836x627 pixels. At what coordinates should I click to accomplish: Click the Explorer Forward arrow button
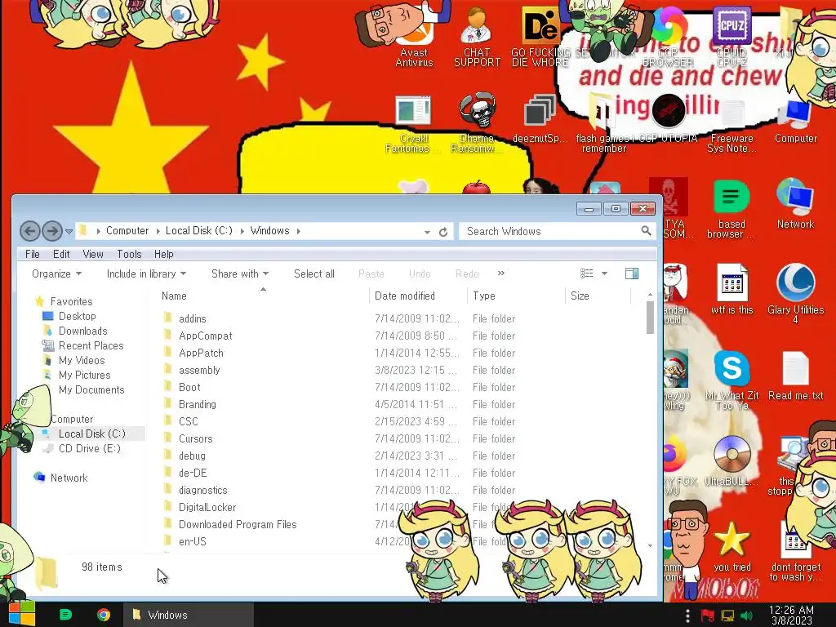click(51, 231)
